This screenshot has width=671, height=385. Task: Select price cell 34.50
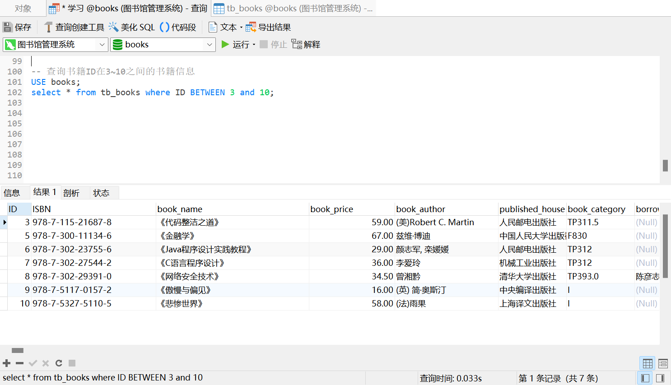352,276
